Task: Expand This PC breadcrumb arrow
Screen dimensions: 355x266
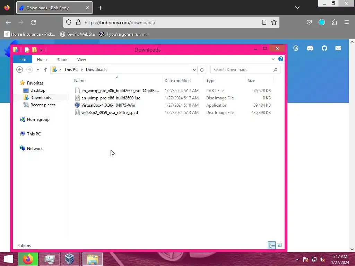Action: [x=82, y=70]
